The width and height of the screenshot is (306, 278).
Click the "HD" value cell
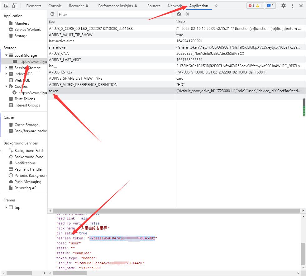click(240, 85)
